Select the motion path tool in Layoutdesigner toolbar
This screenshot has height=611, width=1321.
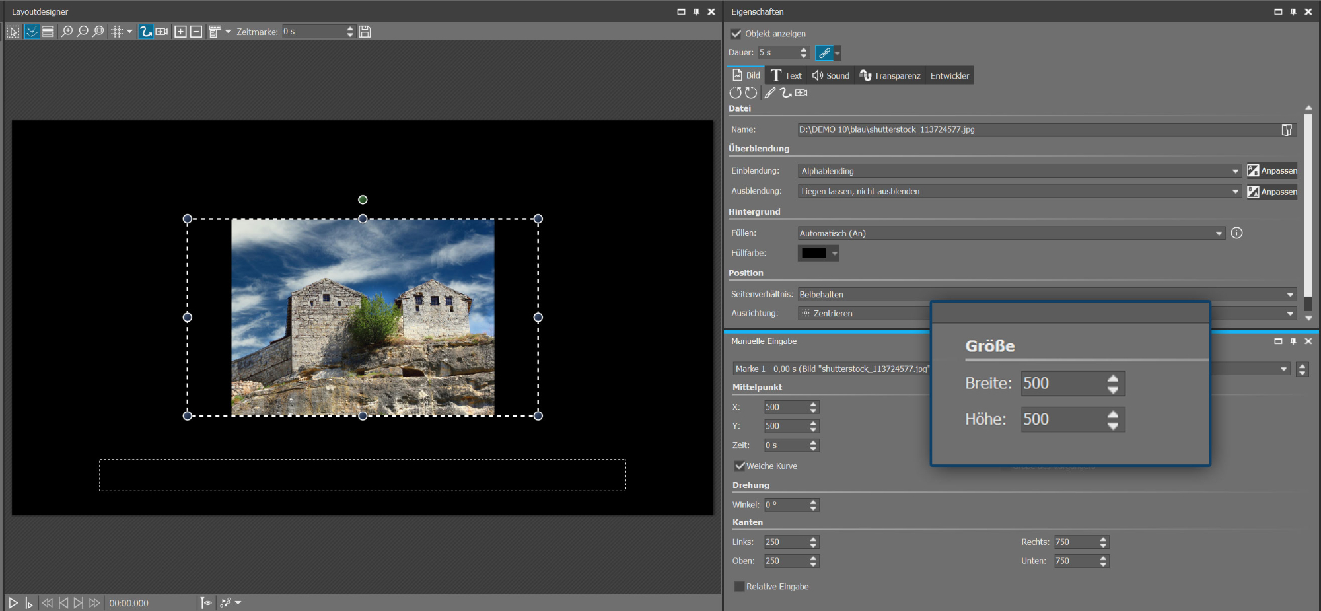pyautogui.click(x=146, y=32)
